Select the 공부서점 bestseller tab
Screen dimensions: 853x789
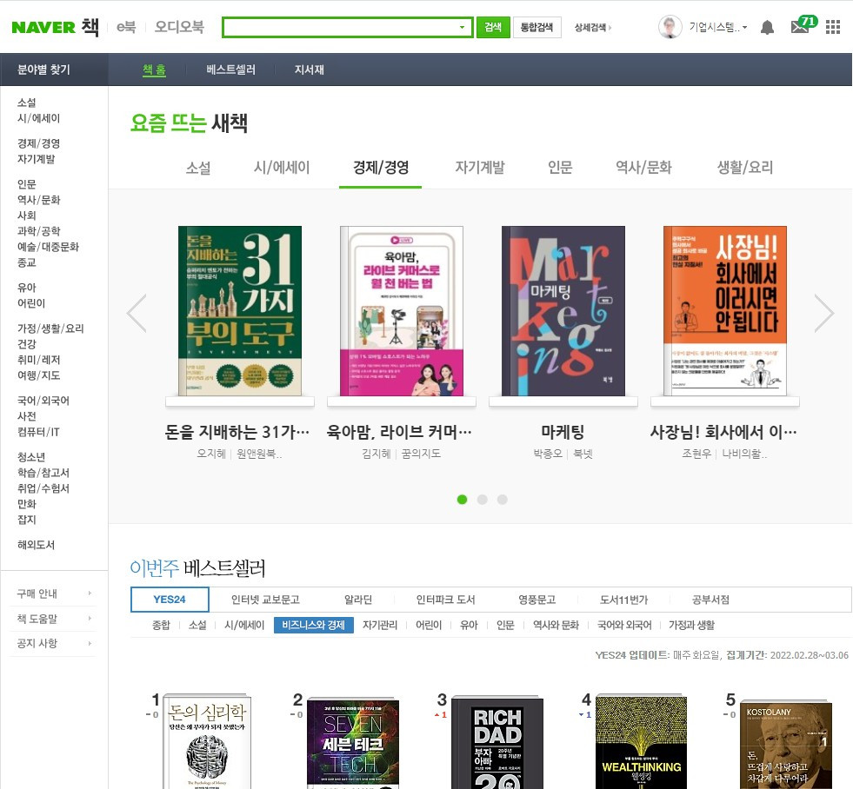click(710, 600)
